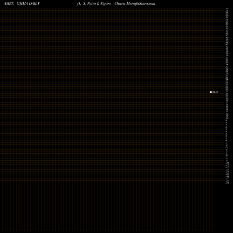This screenshot has width=233, height=233.
Task: Click the topmost price axis label
Action: (227, 9)
